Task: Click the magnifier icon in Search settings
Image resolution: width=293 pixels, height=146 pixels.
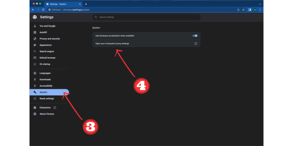Action: [96, 17]
